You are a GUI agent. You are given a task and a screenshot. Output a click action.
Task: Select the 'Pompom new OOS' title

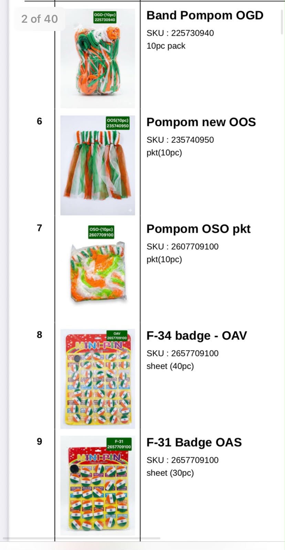pyautogui.click(x=201, y=122)
